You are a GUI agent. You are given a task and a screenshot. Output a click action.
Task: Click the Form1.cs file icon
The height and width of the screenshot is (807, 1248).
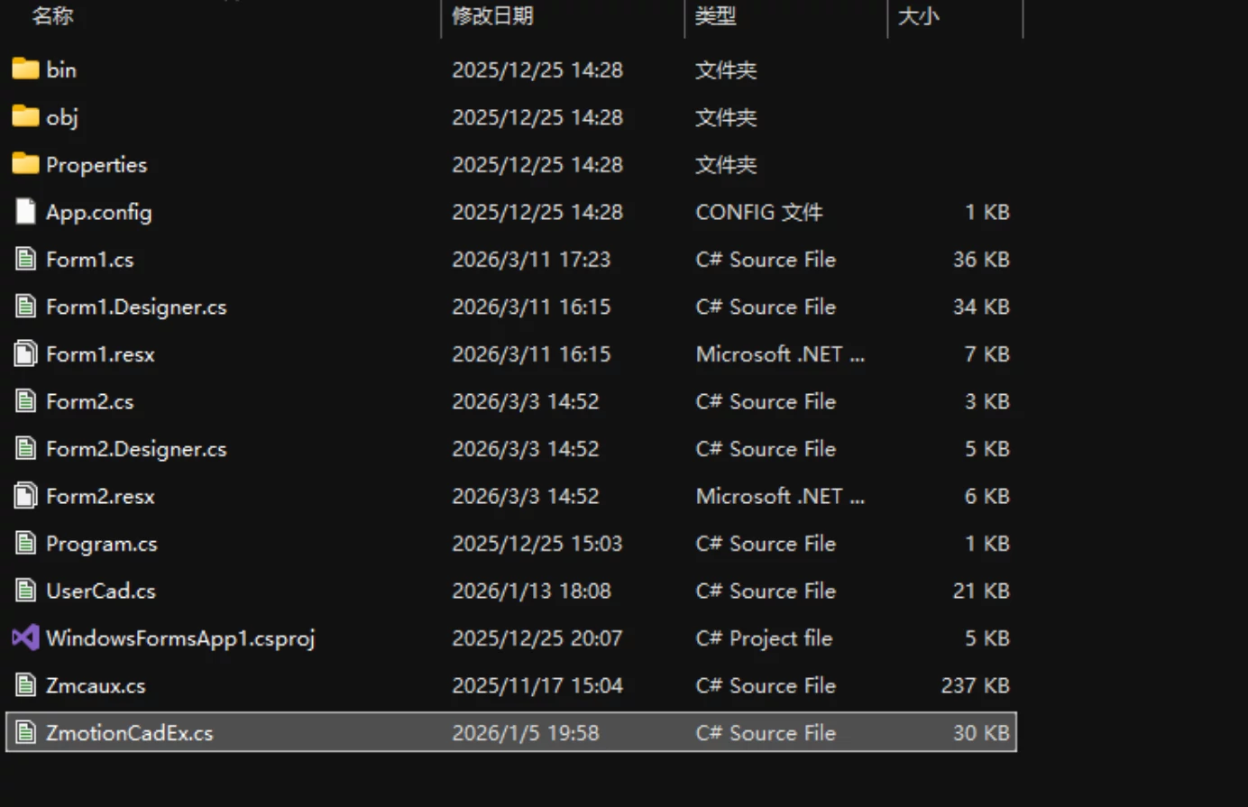point(25,260)
